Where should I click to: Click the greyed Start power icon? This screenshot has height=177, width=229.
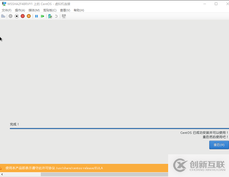point(10,16)
